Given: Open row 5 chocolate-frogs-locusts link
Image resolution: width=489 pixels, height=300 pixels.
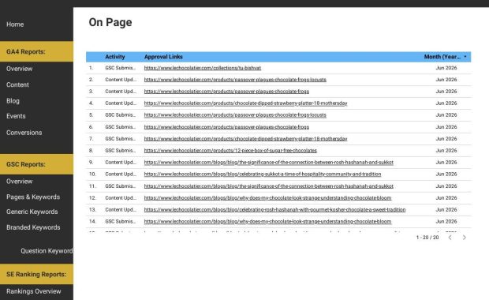Looking at the screenshot, I should tap(235, 115).
